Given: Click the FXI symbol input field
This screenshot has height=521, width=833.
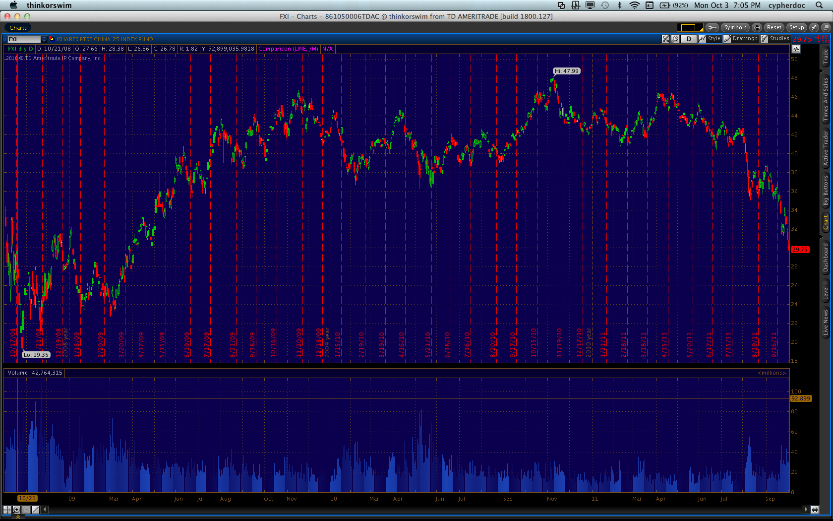Looking at the screenshot, I should (x=23, y=39).
